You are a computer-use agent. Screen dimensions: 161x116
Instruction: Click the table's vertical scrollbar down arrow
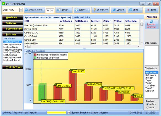click(142, 43)
